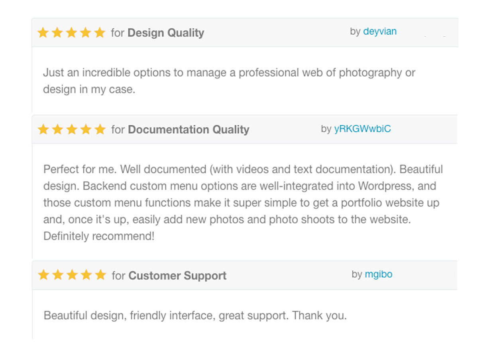The image size is (491, 360).
Task: Click the review text about professional photography web
Action: coord(229,81)
